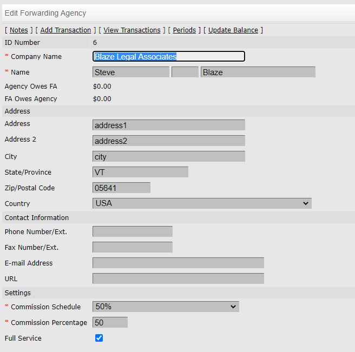Open the Notes link
Viewport: 355px width, 352px height.
(x=19, y=30)
